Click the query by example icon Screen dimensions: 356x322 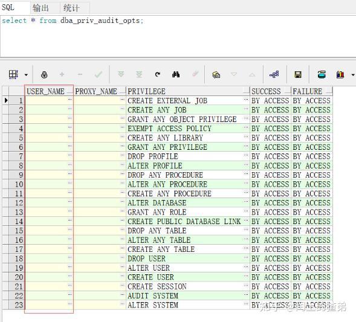coord(216,74)
